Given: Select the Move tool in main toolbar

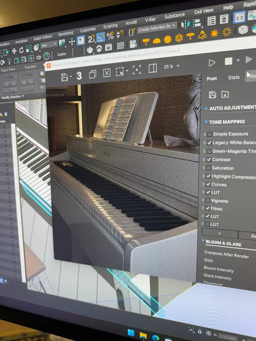Looking at the screenshot, I should click(x=14, y=51).
